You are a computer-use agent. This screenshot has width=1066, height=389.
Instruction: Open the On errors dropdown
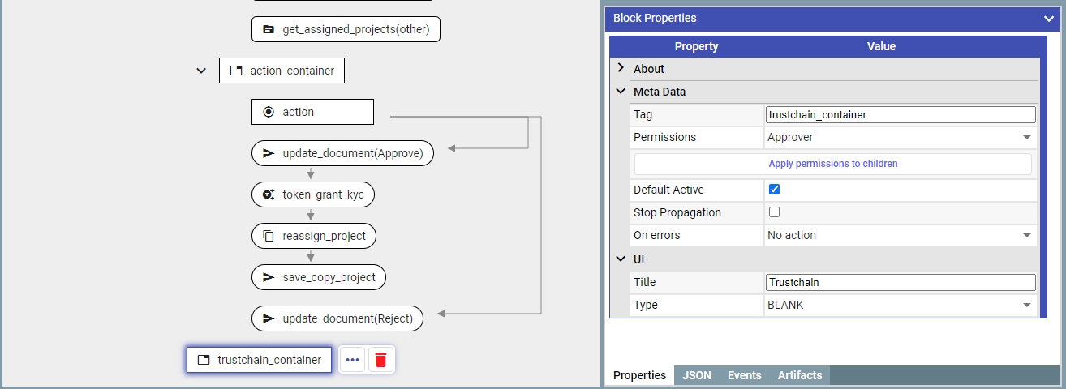click(x=901, y=235)
